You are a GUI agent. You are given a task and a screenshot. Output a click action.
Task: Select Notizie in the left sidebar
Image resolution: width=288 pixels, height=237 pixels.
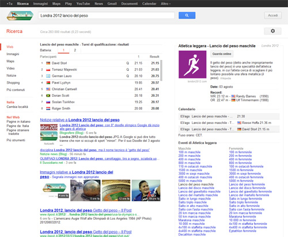[12, 76]
